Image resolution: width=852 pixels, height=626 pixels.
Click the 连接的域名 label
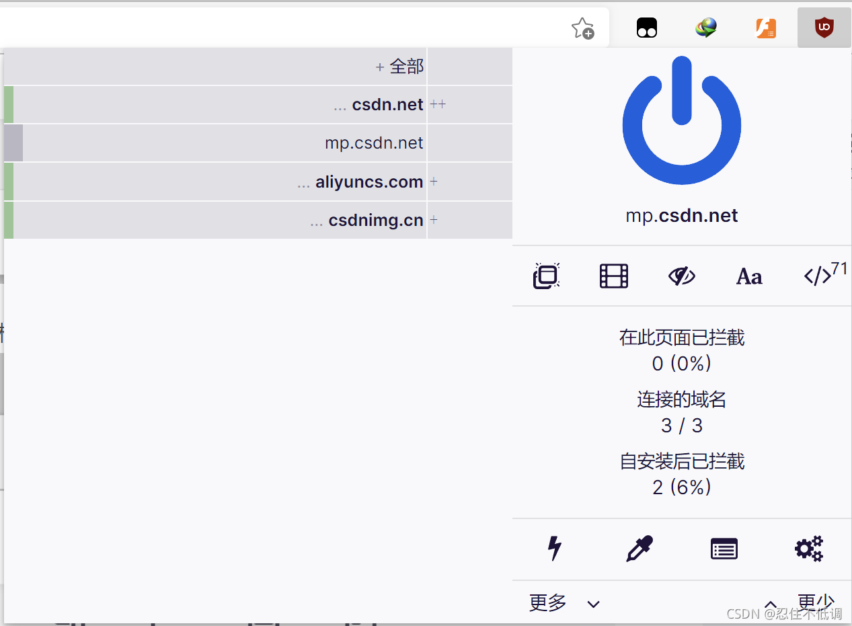682,399
